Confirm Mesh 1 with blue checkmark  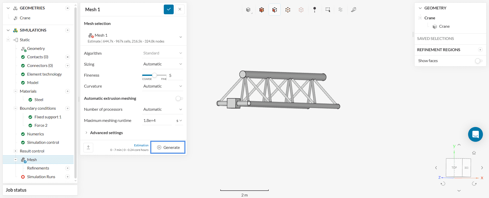tap(169, 9)
